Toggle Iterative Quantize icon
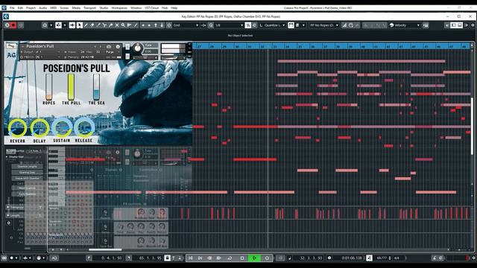 pos(248,25)
